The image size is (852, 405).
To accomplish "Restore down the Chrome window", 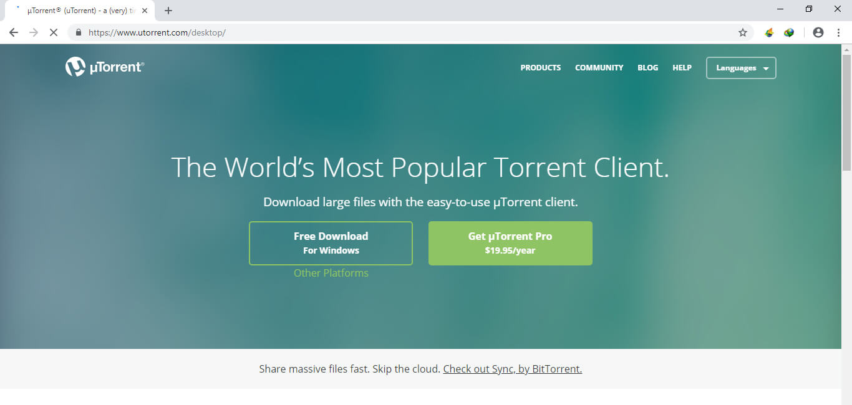I will click(809, 9).
